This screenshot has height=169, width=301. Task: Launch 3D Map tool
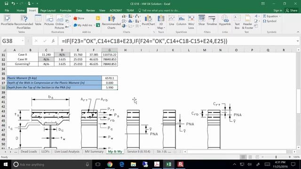pos(161,22)
